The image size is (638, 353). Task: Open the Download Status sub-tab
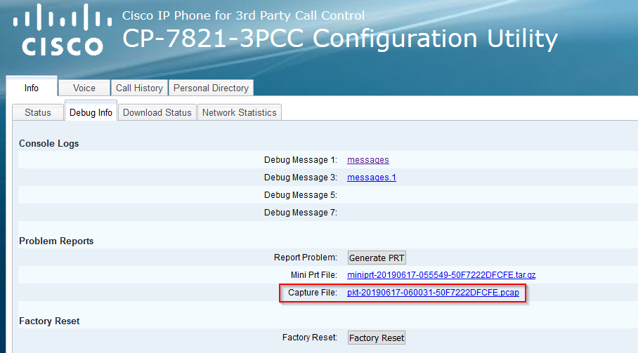point(157,112)
